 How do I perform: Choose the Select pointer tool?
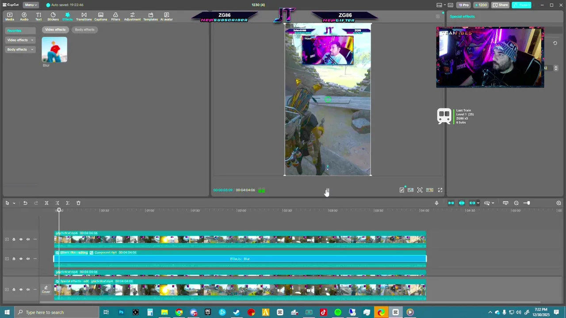7,203
